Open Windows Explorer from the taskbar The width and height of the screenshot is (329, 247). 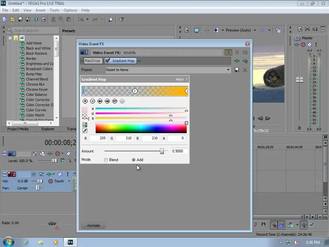coord(41,242)
